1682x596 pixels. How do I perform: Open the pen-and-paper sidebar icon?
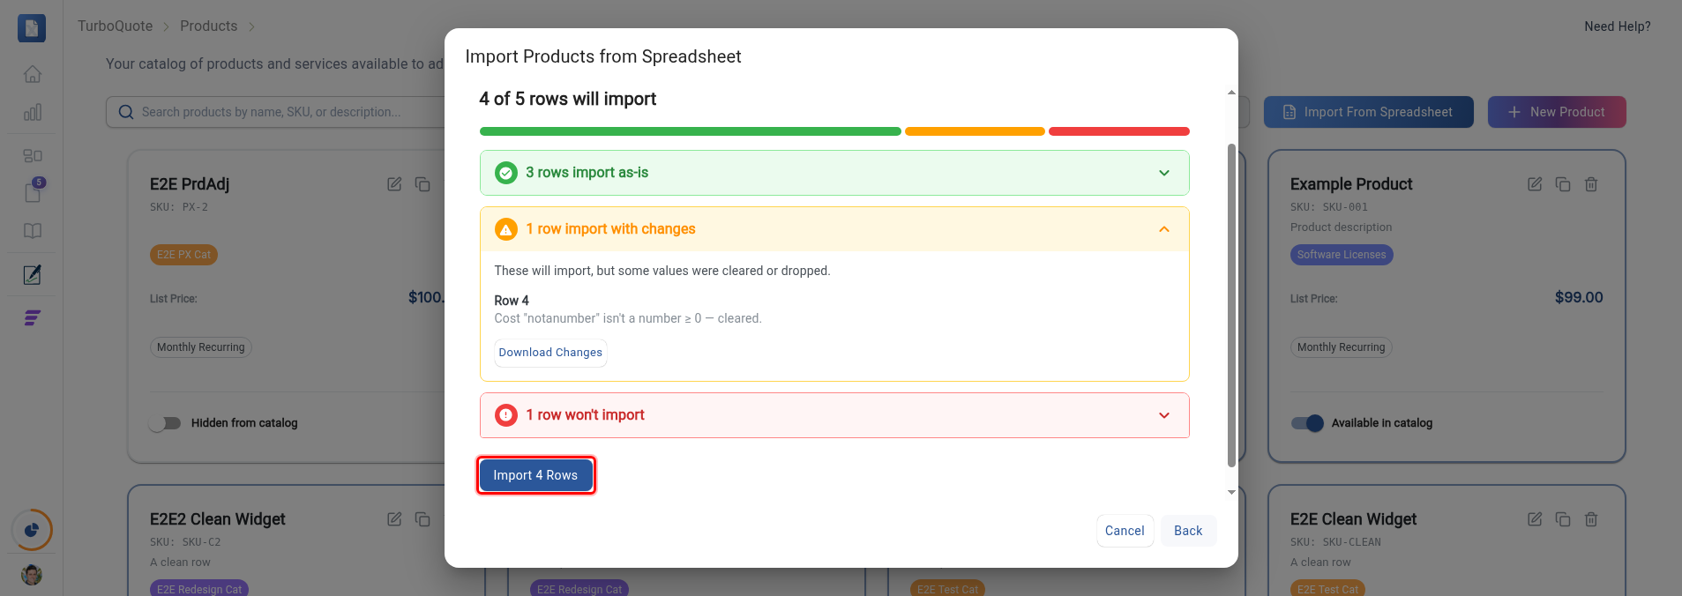pyautogui.click(x=33, y=274)
